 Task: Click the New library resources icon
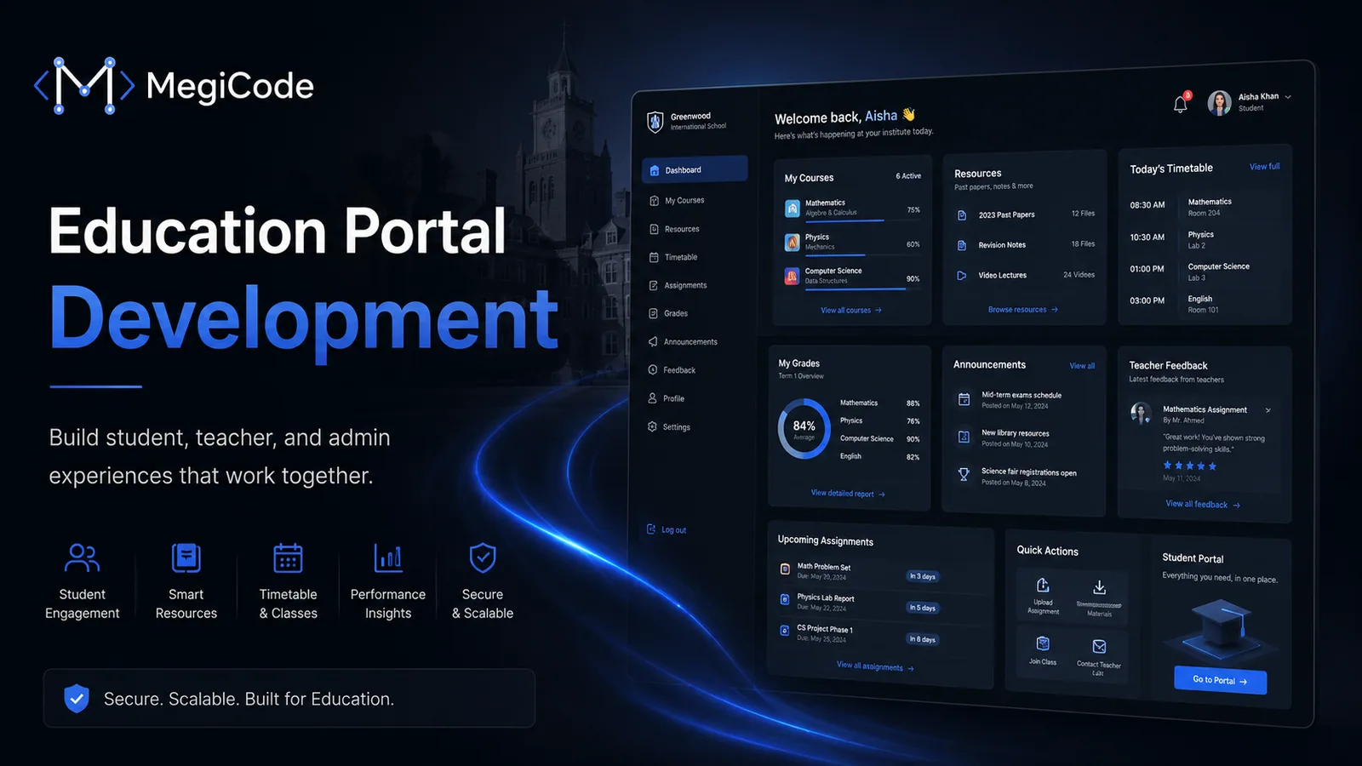pyautogui.click(x=964, y=437)
